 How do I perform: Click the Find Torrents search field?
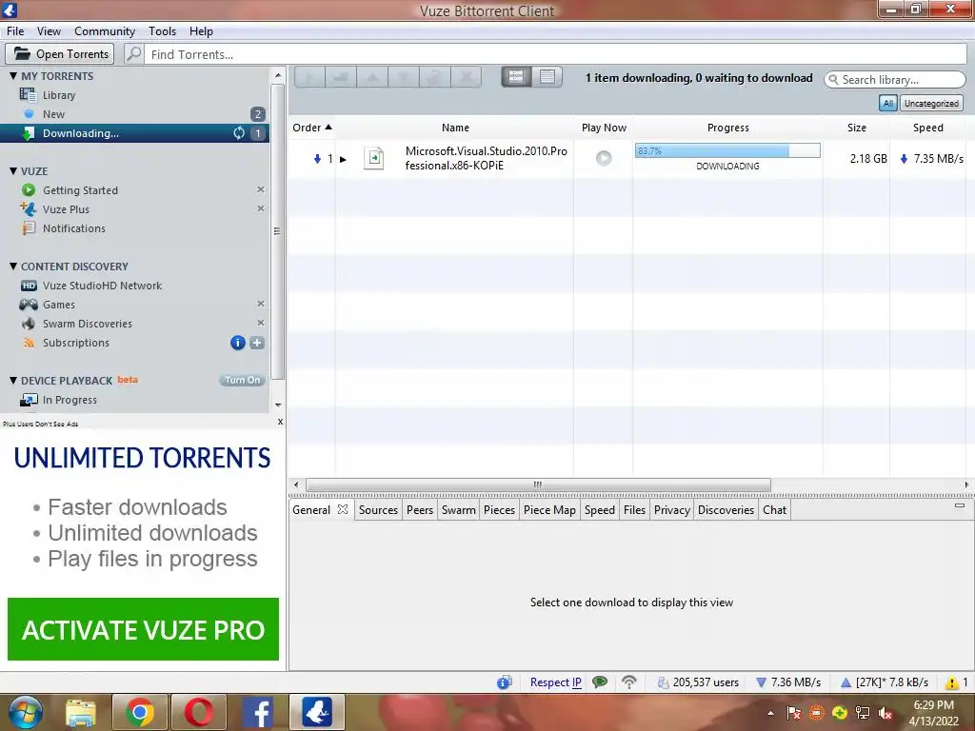pyautogui.click(x=555, y=54)
